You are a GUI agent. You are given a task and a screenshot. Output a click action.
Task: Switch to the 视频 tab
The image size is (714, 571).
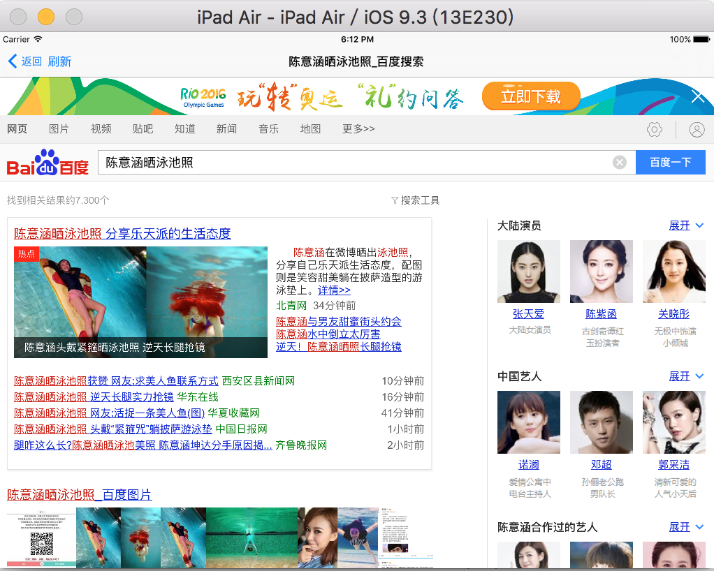101,128
